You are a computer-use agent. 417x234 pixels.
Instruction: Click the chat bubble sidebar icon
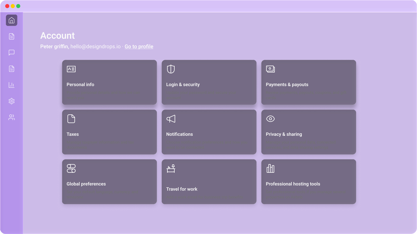[12, 53]
